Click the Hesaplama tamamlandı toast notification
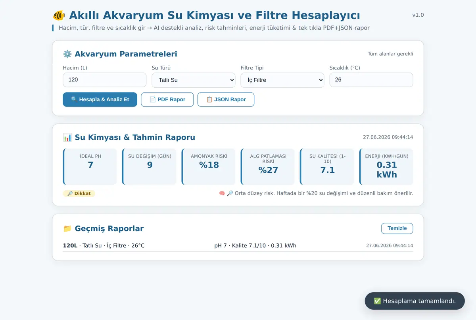The width and height of the screenshot is (476, 320). pyautogui.click(x=415, y=301)
